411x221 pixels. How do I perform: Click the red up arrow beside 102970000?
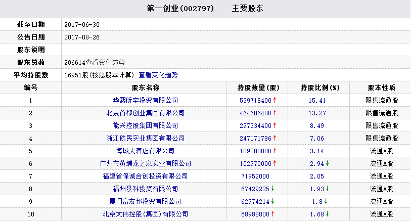point(275,163)
